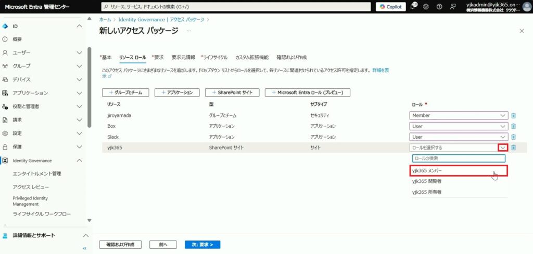This screenshot has width=533, height=254.
Task: Close the new access package pane
Action: 522,31
